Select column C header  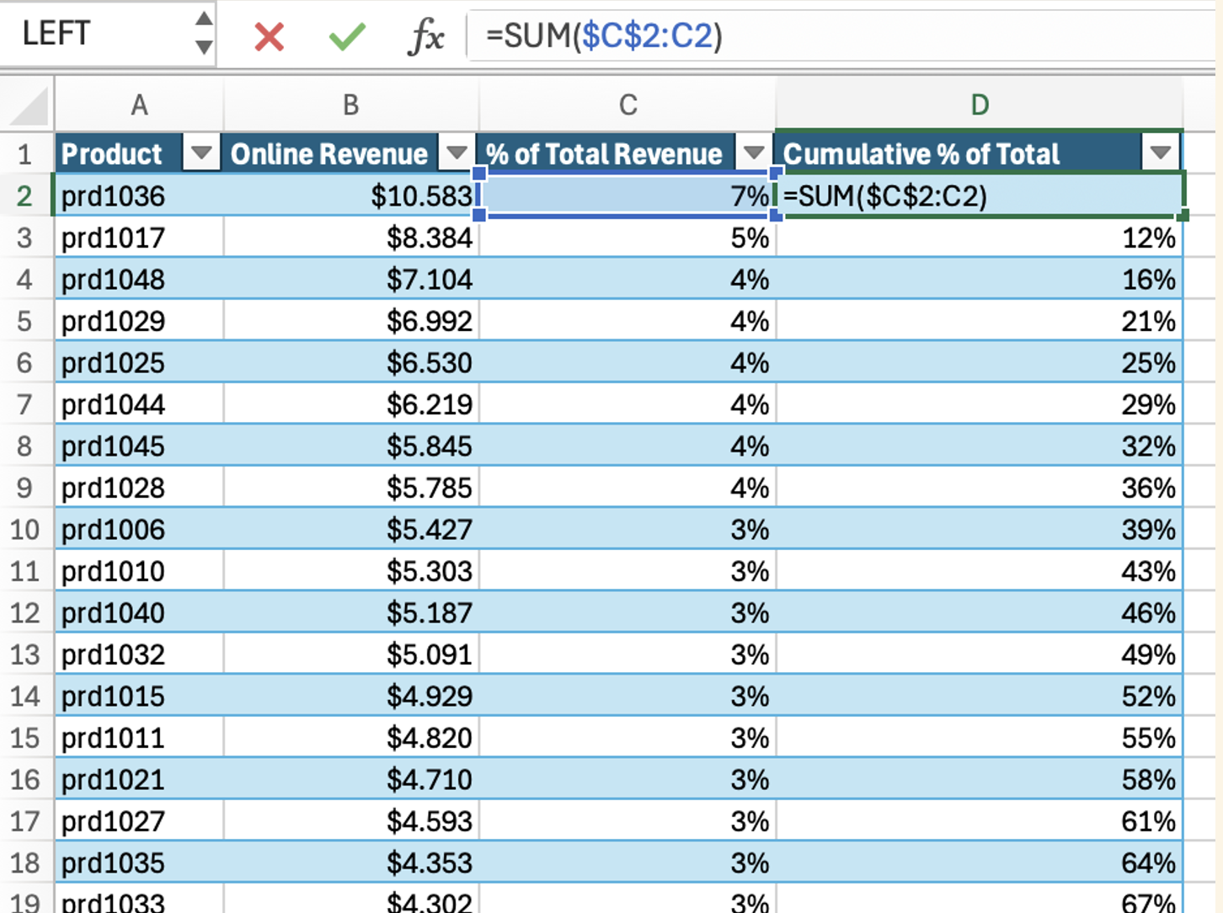click(x=628, y=105)
